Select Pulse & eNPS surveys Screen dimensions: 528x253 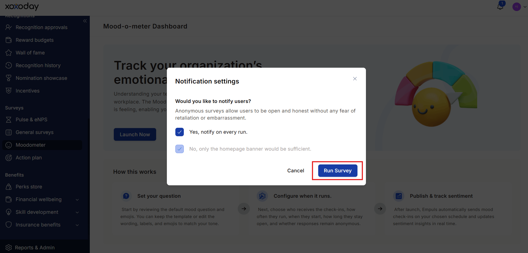(32, 120)
